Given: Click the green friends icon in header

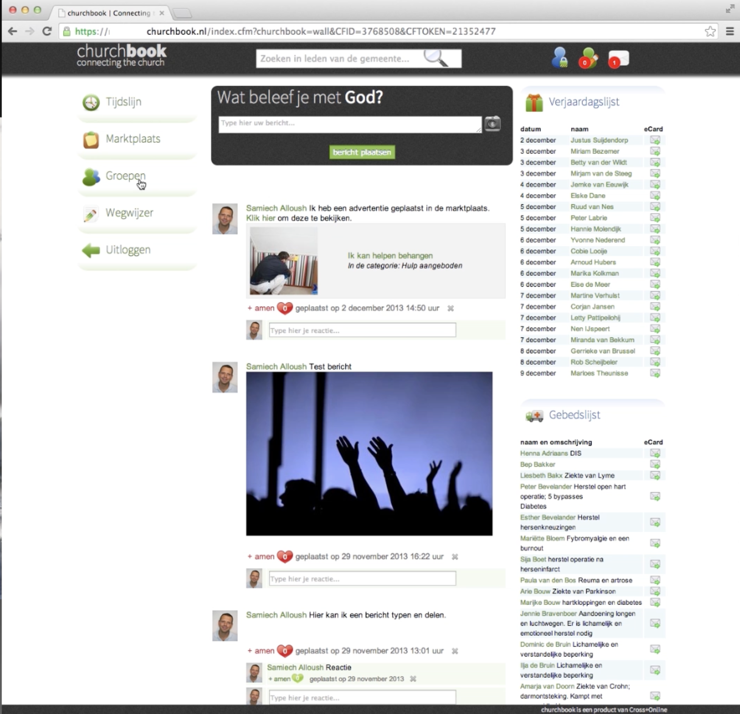Looking at the screenshot, I should [x=589, y=59].
